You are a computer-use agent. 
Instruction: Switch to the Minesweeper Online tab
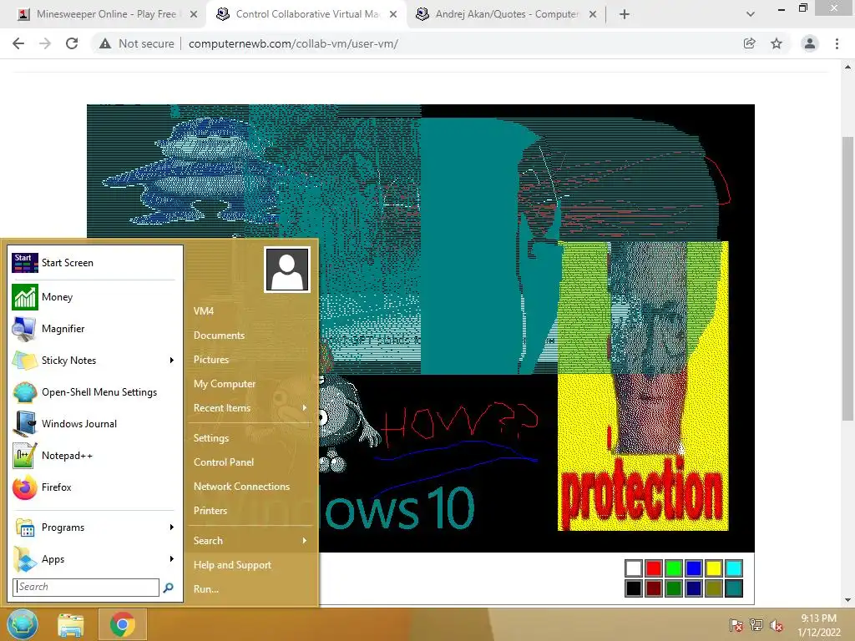click(x=106, y=14)
